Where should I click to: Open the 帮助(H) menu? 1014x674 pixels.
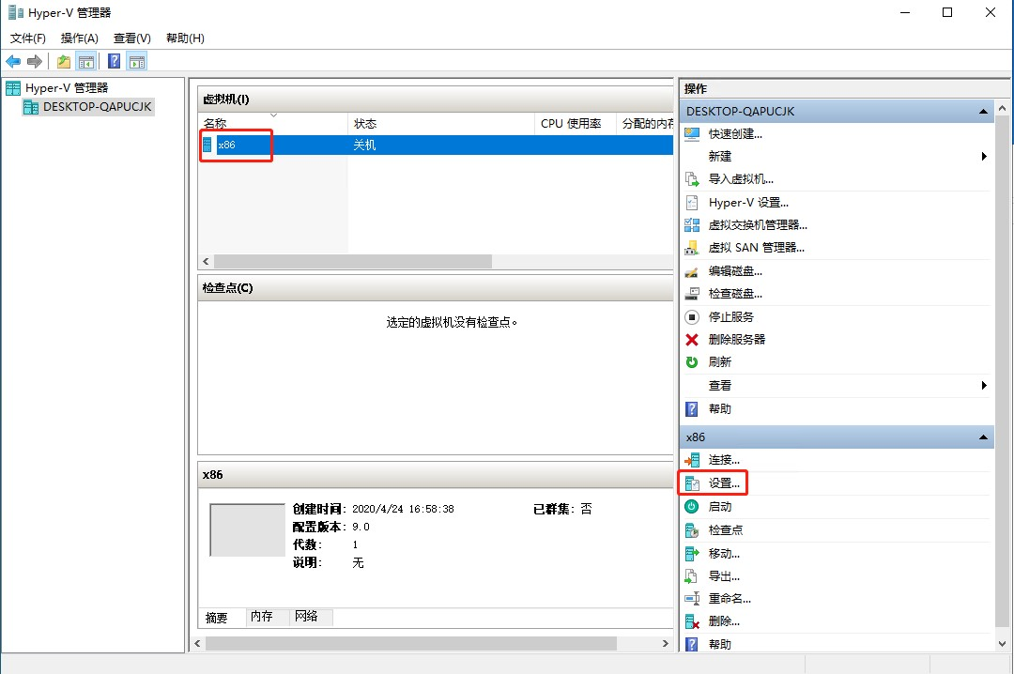(185, 38)
